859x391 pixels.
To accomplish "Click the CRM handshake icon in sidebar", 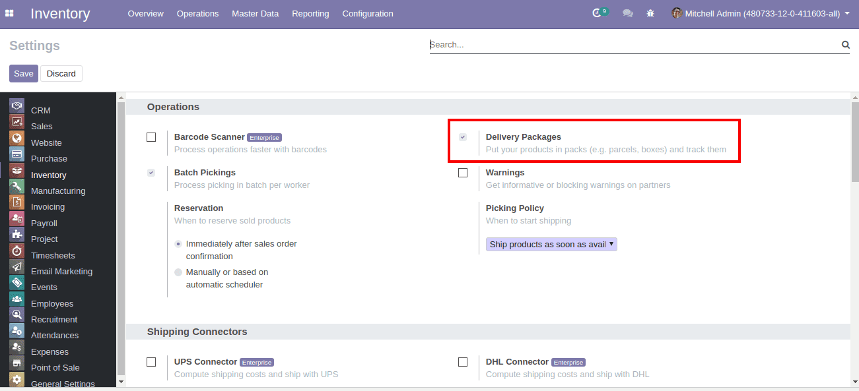I will pos(17,105).
